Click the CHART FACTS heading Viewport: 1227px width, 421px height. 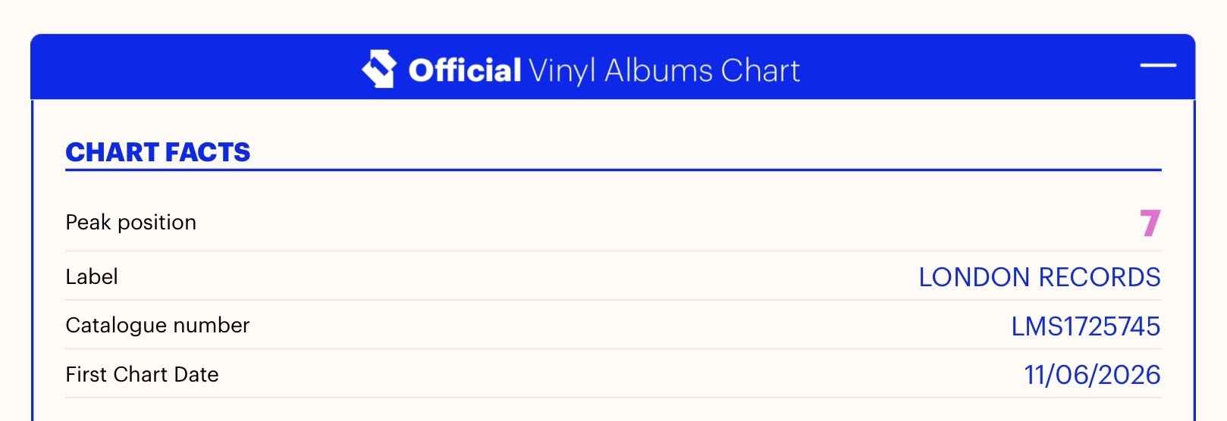[158, 152]
